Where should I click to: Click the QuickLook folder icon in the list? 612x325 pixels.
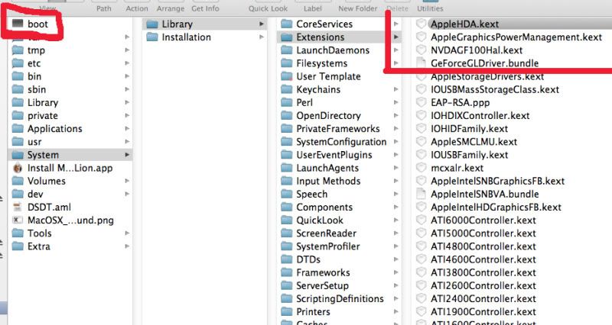point(287,220)
